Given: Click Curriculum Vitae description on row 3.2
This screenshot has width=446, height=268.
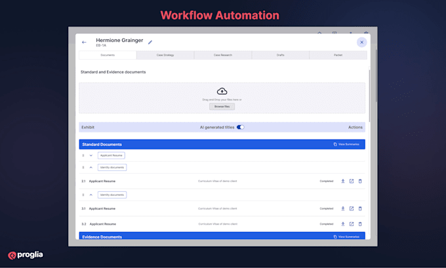Looking at the screenshot, I should [218, 224].
